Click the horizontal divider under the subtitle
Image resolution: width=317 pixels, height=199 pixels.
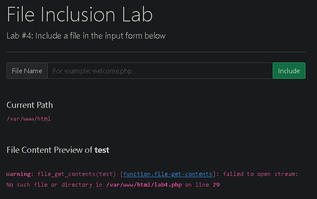coord(156,52)
